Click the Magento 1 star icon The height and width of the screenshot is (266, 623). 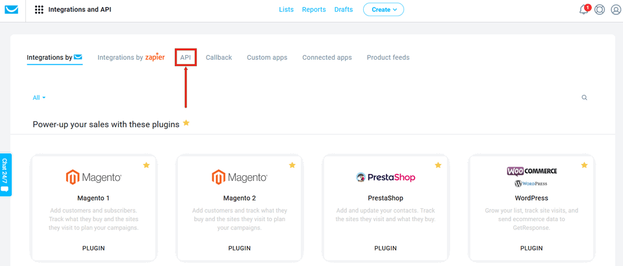coord(146,165)
